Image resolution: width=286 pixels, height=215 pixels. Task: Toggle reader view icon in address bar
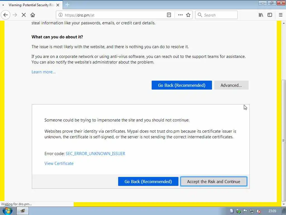point(169,15)
